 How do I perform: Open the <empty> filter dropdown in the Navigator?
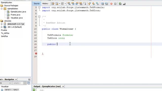coord(25,83)
